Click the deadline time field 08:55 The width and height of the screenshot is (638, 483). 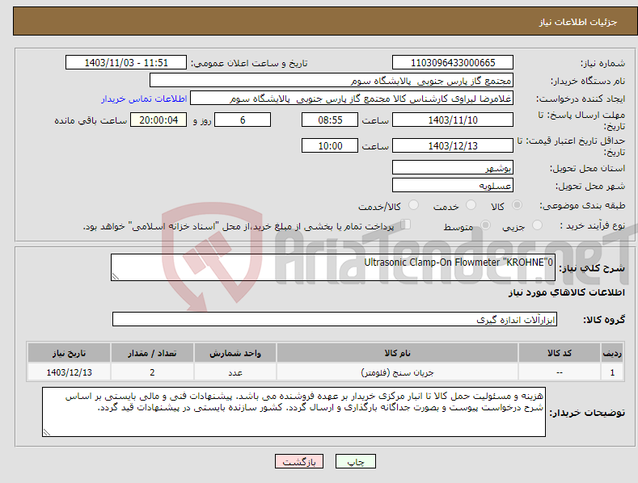coord(330,120)
